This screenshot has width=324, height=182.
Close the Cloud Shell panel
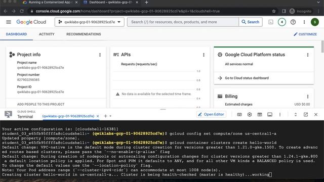coord(316,115)
